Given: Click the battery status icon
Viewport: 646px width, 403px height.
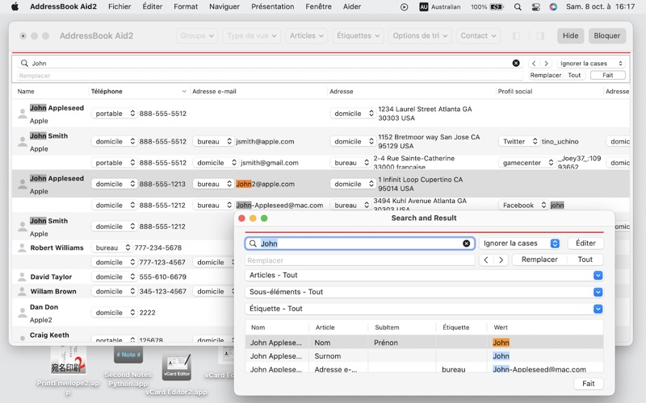Looking at the screenshot, I should (x=497, y=6).
